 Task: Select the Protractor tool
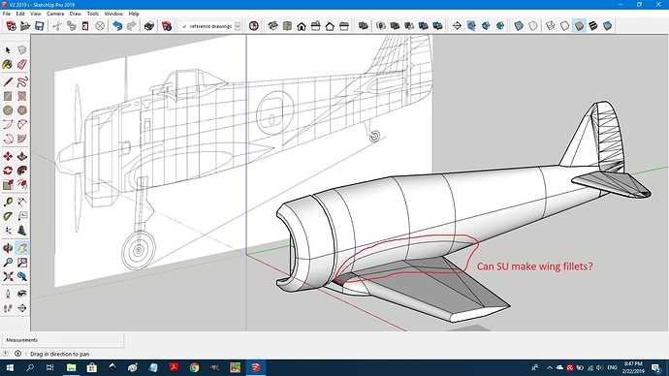point(8,216)
